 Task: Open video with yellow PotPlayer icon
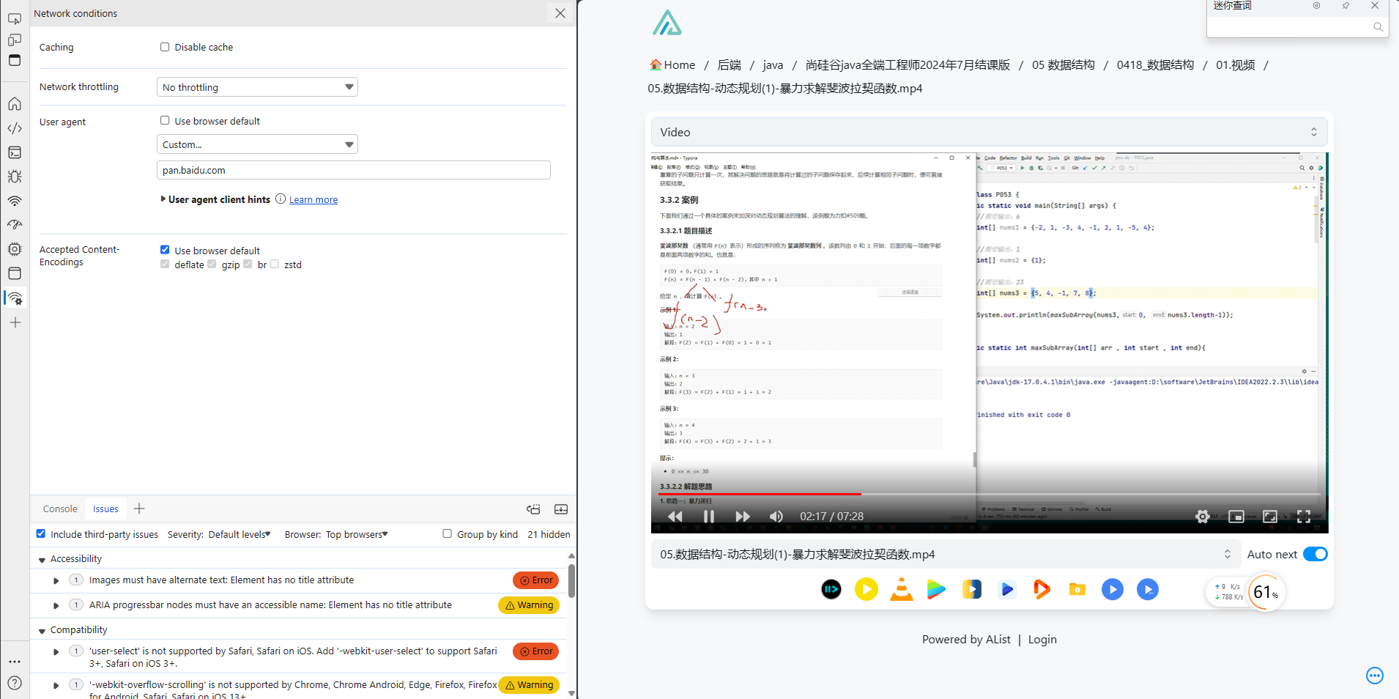867,589
